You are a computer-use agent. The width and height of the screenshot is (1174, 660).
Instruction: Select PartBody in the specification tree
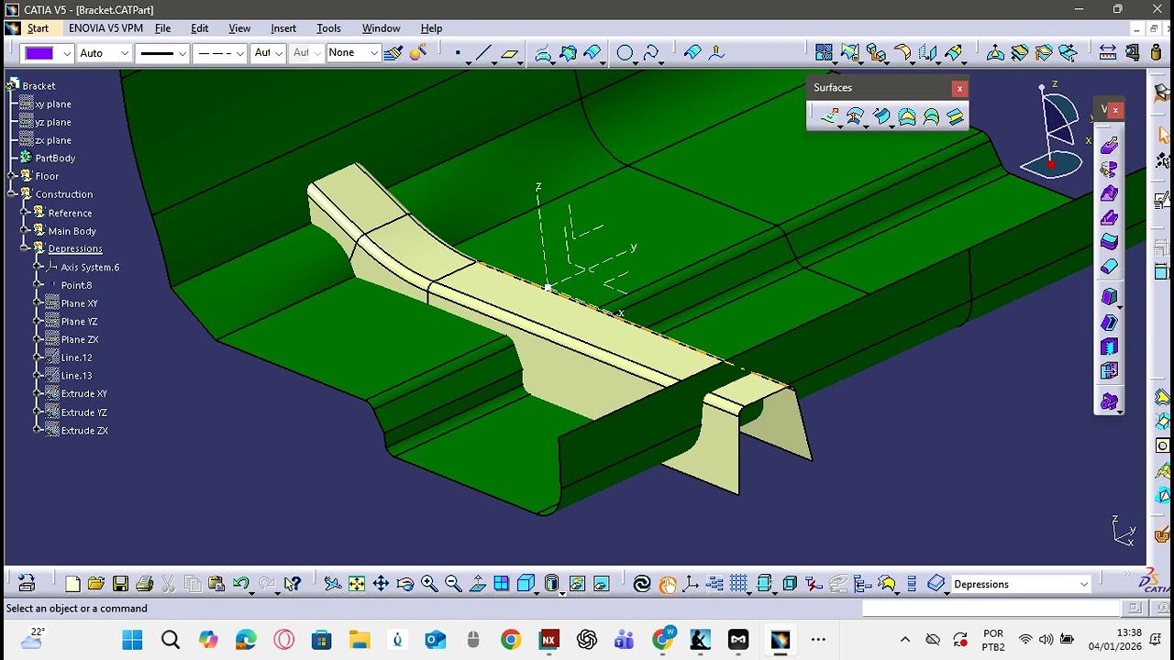coord(55,158)
